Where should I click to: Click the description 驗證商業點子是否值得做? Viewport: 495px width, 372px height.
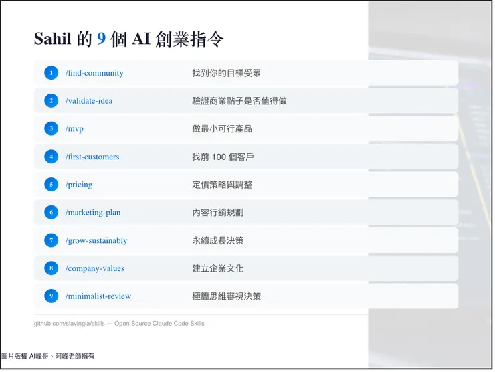point(239,101)
